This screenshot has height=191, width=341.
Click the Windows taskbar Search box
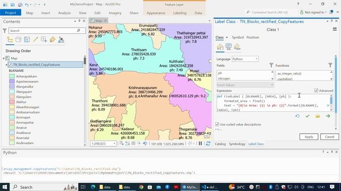[x=44, y=187]
